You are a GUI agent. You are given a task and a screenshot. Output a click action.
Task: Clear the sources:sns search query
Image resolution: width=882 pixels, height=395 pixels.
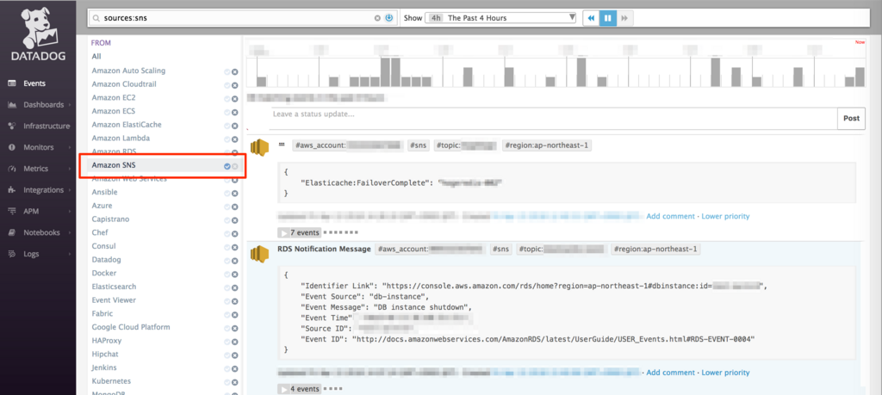pyautogui.click(x=377, y=18)
